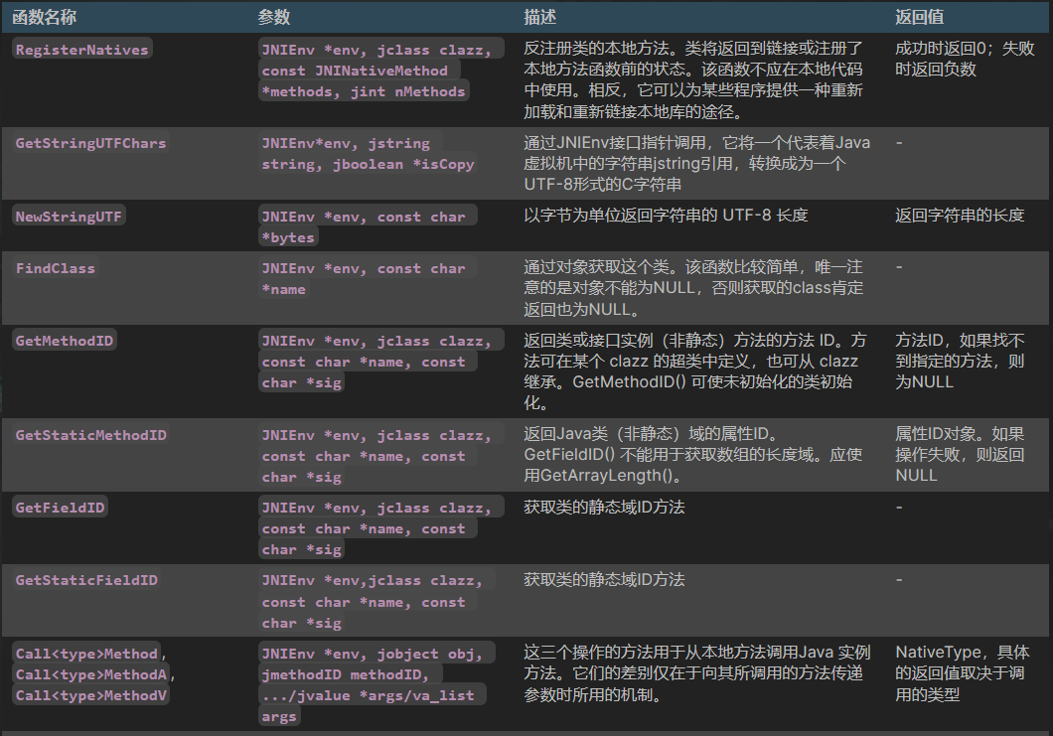
Task: Click the description starting 返回Java类（非静态）域的属性ID
Action: [x=693, y=455]
